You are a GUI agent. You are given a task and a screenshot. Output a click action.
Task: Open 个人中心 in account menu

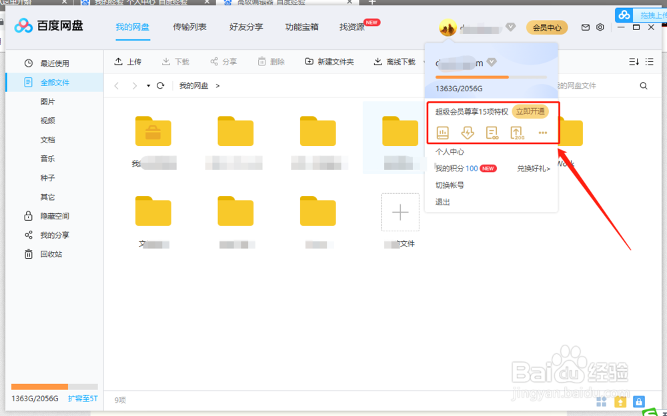coord(450,152)
